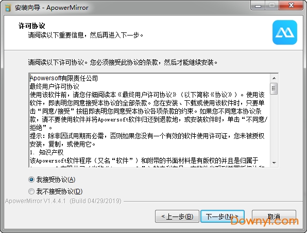This screenshot has height=233, width=307.
Task: Click the greyed-out maximize window button
Action: 272,6
